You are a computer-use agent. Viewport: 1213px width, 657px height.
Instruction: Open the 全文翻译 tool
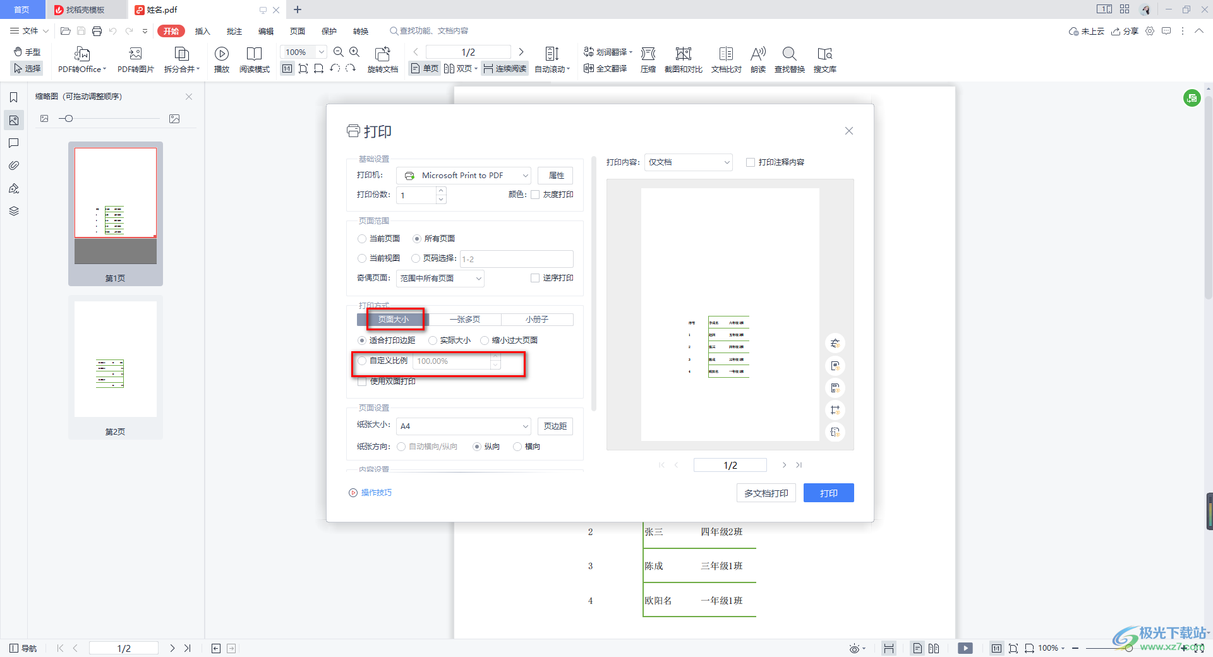(605, 68)
